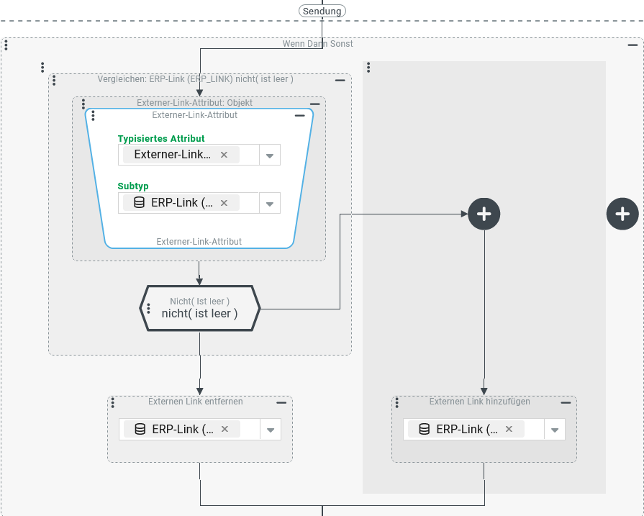Clear the ERP-Link value in Subtyp
Image resolution: width=644 pixels, height=516 pixels.
(224, 203)
